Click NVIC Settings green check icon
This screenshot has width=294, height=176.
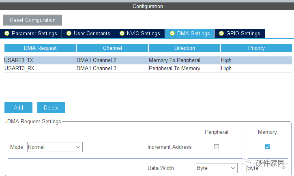[x=122, y=33]
